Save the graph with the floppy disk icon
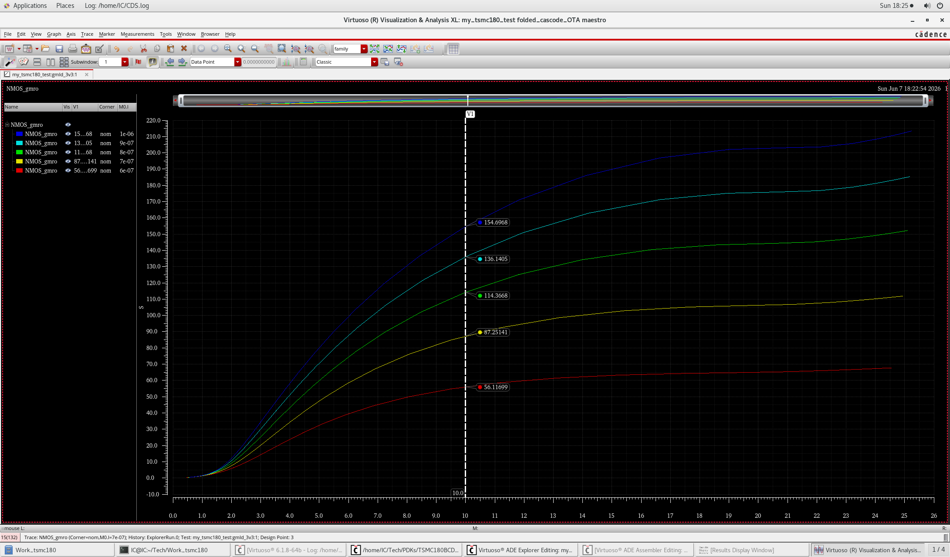 tap(59, 49)
